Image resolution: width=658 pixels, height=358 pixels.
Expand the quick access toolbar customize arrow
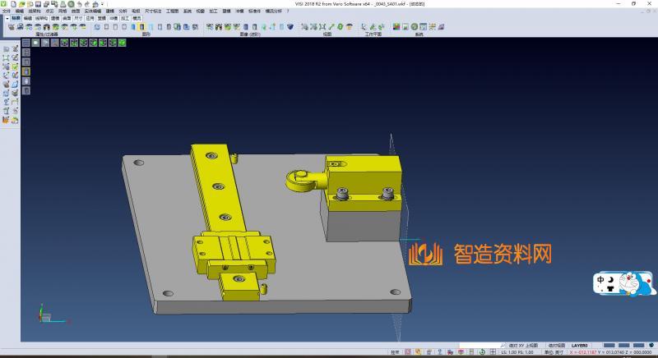pos(104,3)
